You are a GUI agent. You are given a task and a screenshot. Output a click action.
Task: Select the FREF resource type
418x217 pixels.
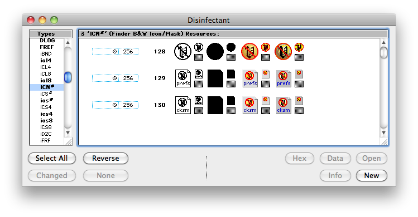pyautogui.click(x=47, y=47)
